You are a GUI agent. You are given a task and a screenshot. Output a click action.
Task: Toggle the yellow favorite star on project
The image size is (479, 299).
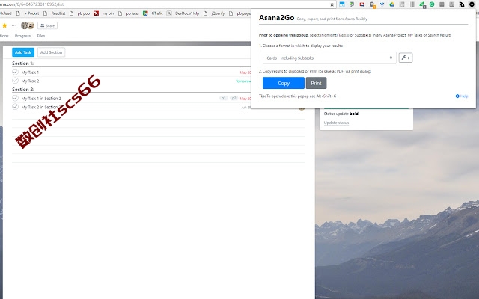point(4,25)
